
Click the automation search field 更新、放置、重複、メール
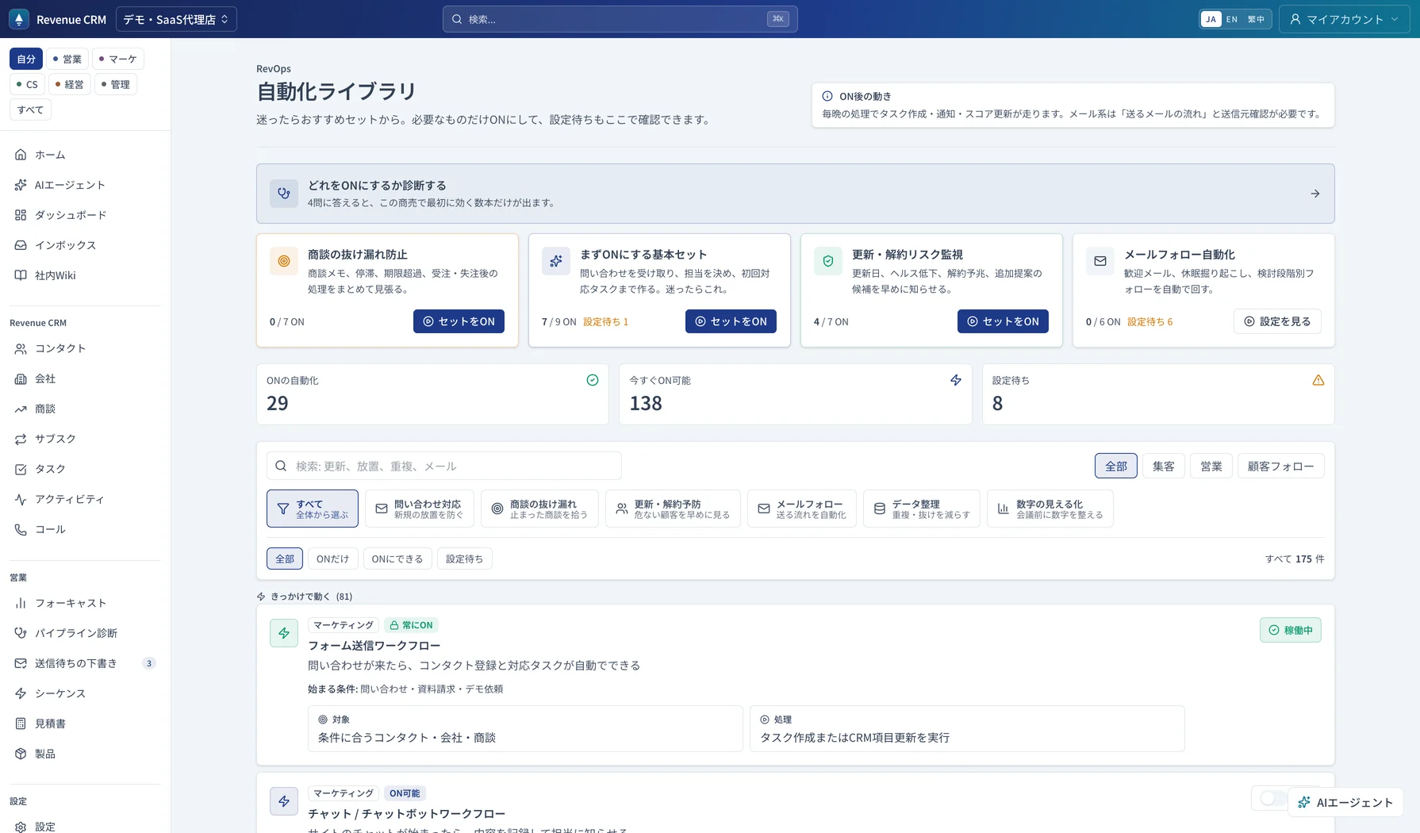pyautogui.click(x=443, y=466)
